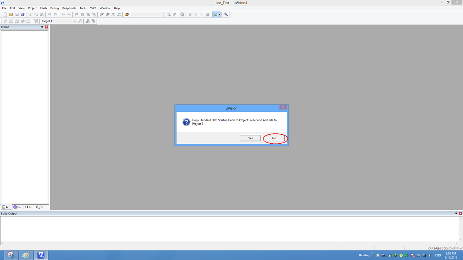Click the Yes button in dialog
Viewport: 463px width, 260px height.
coord(250,138)
